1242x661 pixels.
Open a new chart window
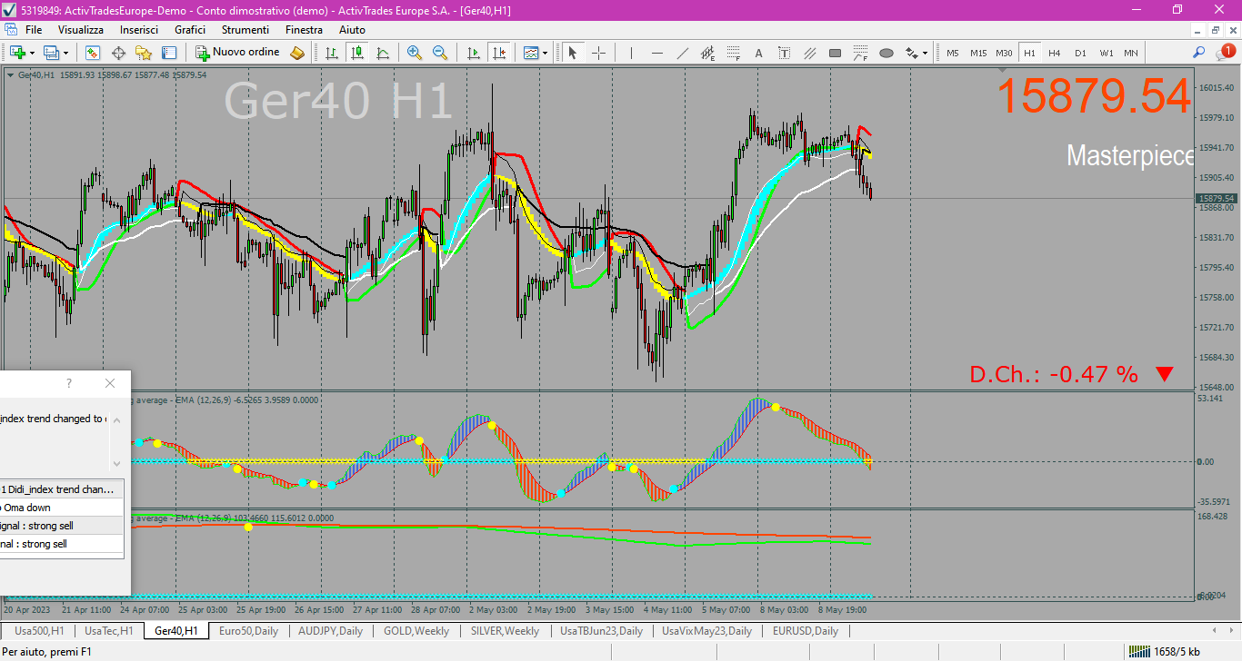(17, 53)
